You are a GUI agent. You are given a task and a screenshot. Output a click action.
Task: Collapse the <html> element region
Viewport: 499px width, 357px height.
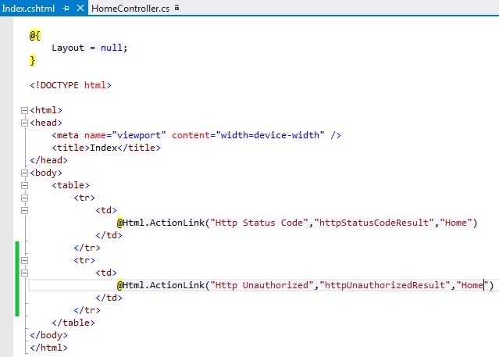[x=24, y=110]
